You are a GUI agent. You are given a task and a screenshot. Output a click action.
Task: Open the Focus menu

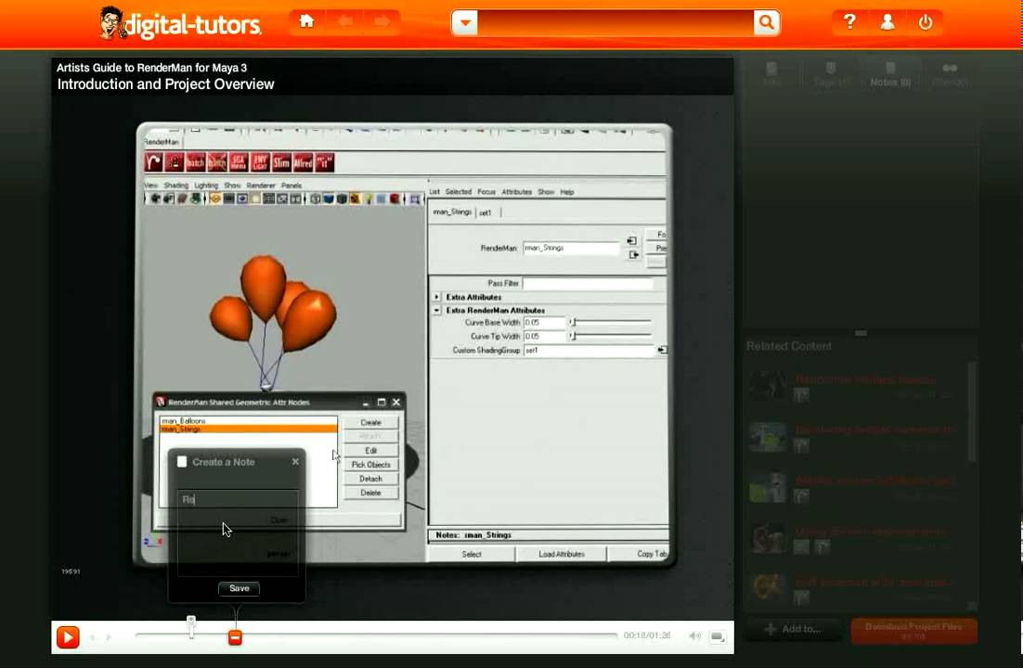(x=486, y=192)
